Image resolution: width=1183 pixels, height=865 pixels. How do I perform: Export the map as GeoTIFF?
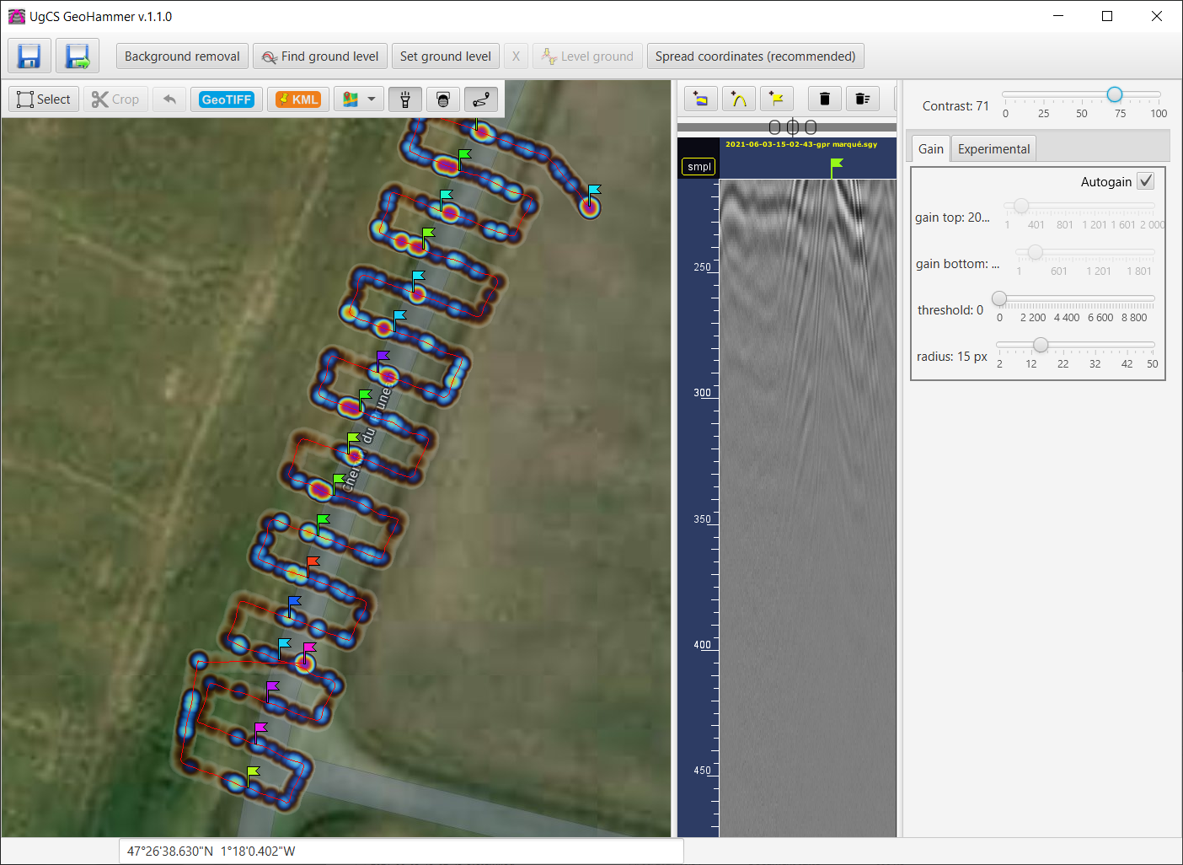[227, 99]
